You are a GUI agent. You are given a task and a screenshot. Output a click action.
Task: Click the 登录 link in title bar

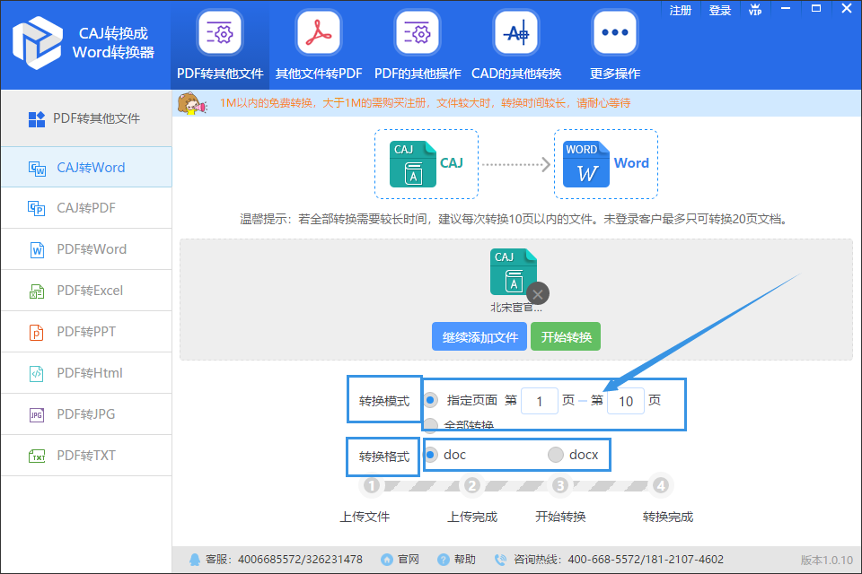pos(719,11)
